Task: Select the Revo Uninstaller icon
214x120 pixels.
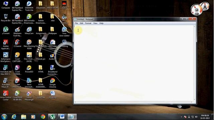Action: (x=29, y=83)
